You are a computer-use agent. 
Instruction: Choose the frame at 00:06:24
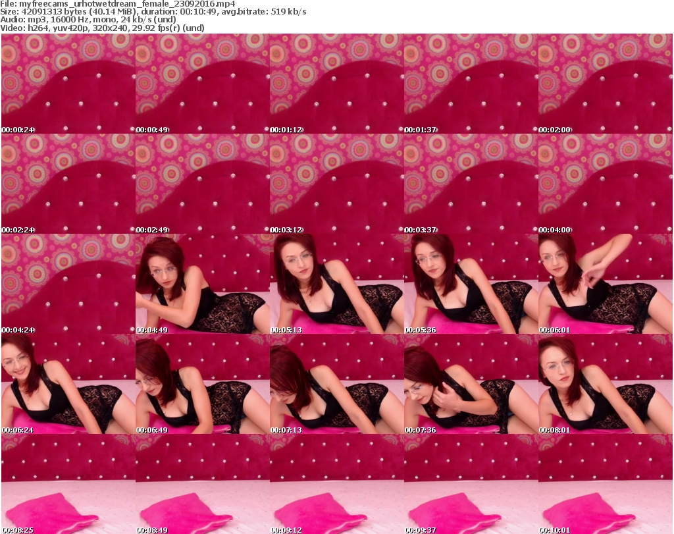68,384
